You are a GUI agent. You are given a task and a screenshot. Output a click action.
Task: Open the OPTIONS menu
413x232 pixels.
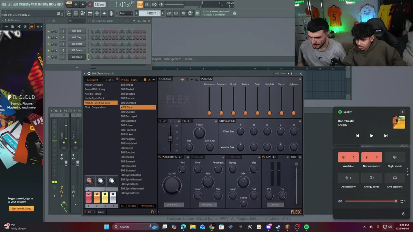coord(43,4)
